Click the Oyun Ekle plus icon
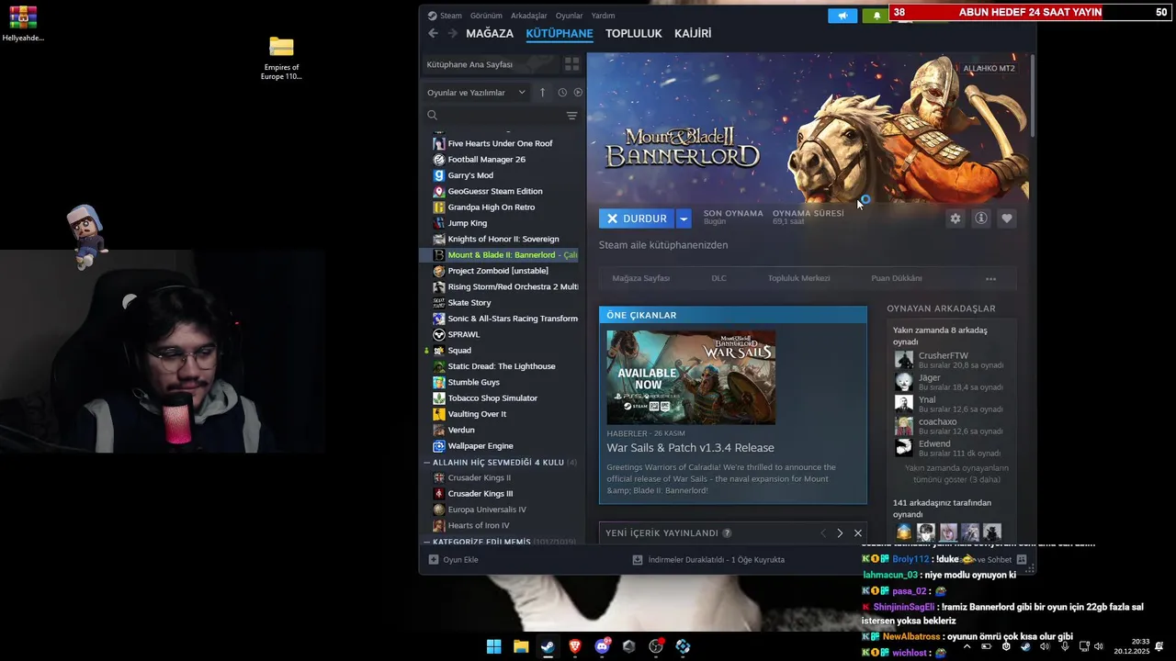1176x661 pixels. pos(434,559)
